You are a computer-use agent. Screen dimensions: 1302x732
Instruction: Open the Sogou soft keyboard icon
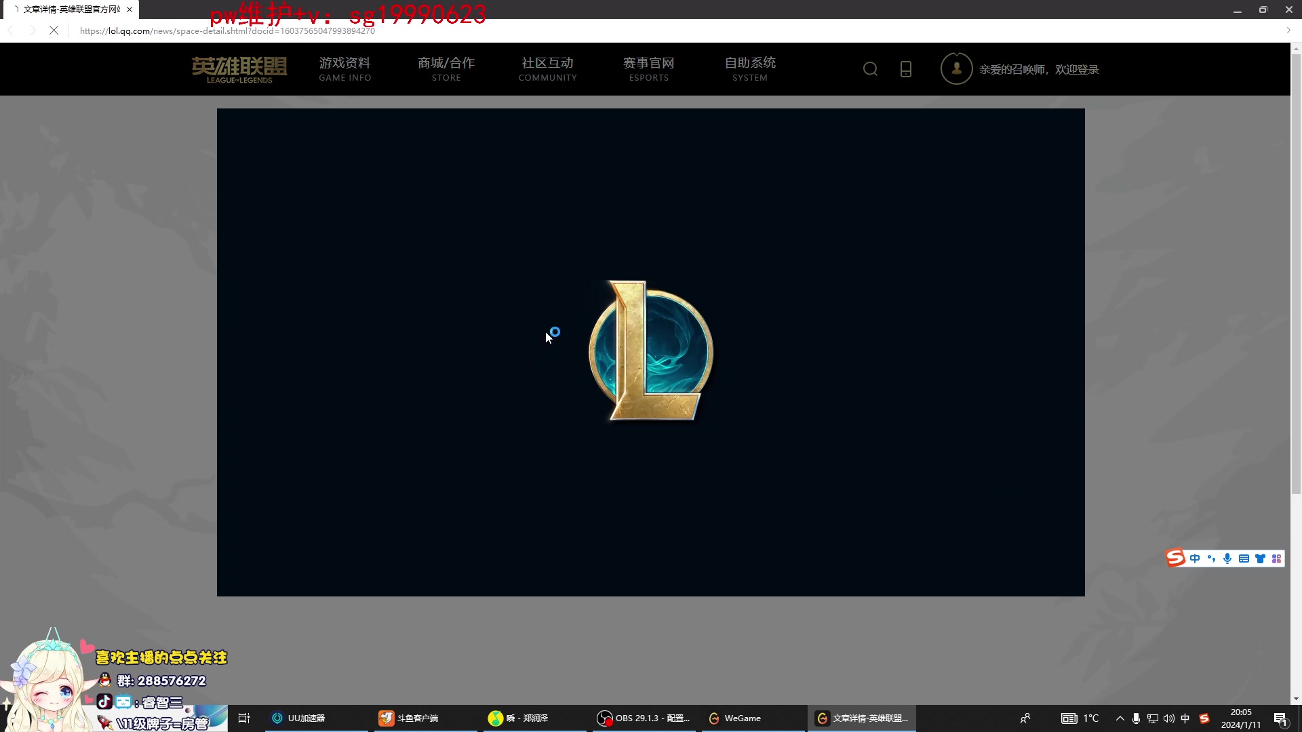(x=1244, y=558)
